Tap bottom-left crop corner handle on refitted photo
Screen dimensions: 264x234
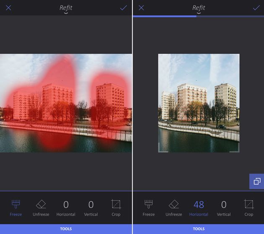point(163,148)
